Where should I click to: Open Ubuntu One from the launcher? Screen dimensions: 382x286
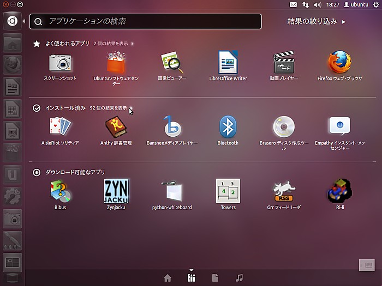pos(13,175)
